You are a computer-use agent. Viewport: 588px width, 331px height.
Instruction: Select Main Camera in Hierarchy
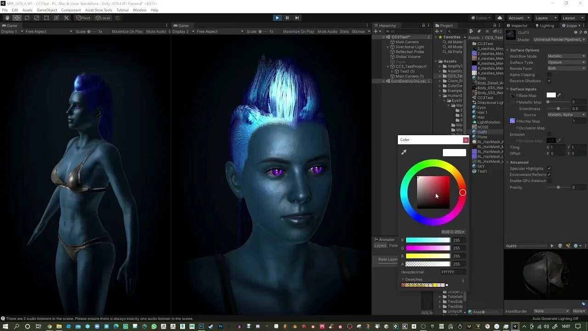pyautogui.click(x=407, y=42)
